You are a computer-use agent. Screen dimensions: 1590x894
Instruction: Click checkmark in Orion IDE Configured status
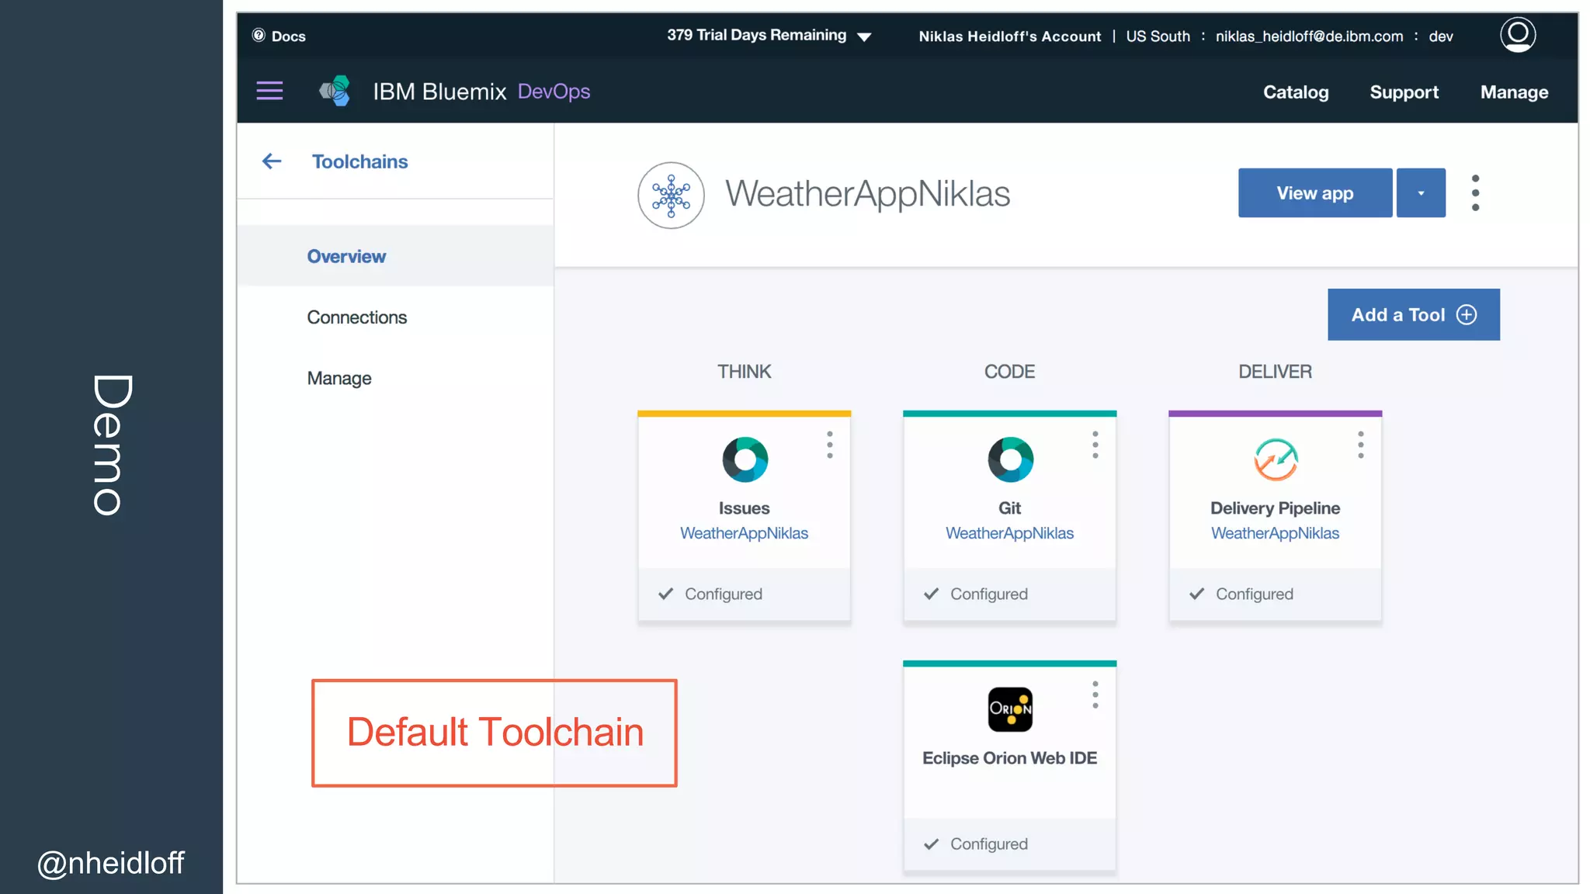point(931,844)
